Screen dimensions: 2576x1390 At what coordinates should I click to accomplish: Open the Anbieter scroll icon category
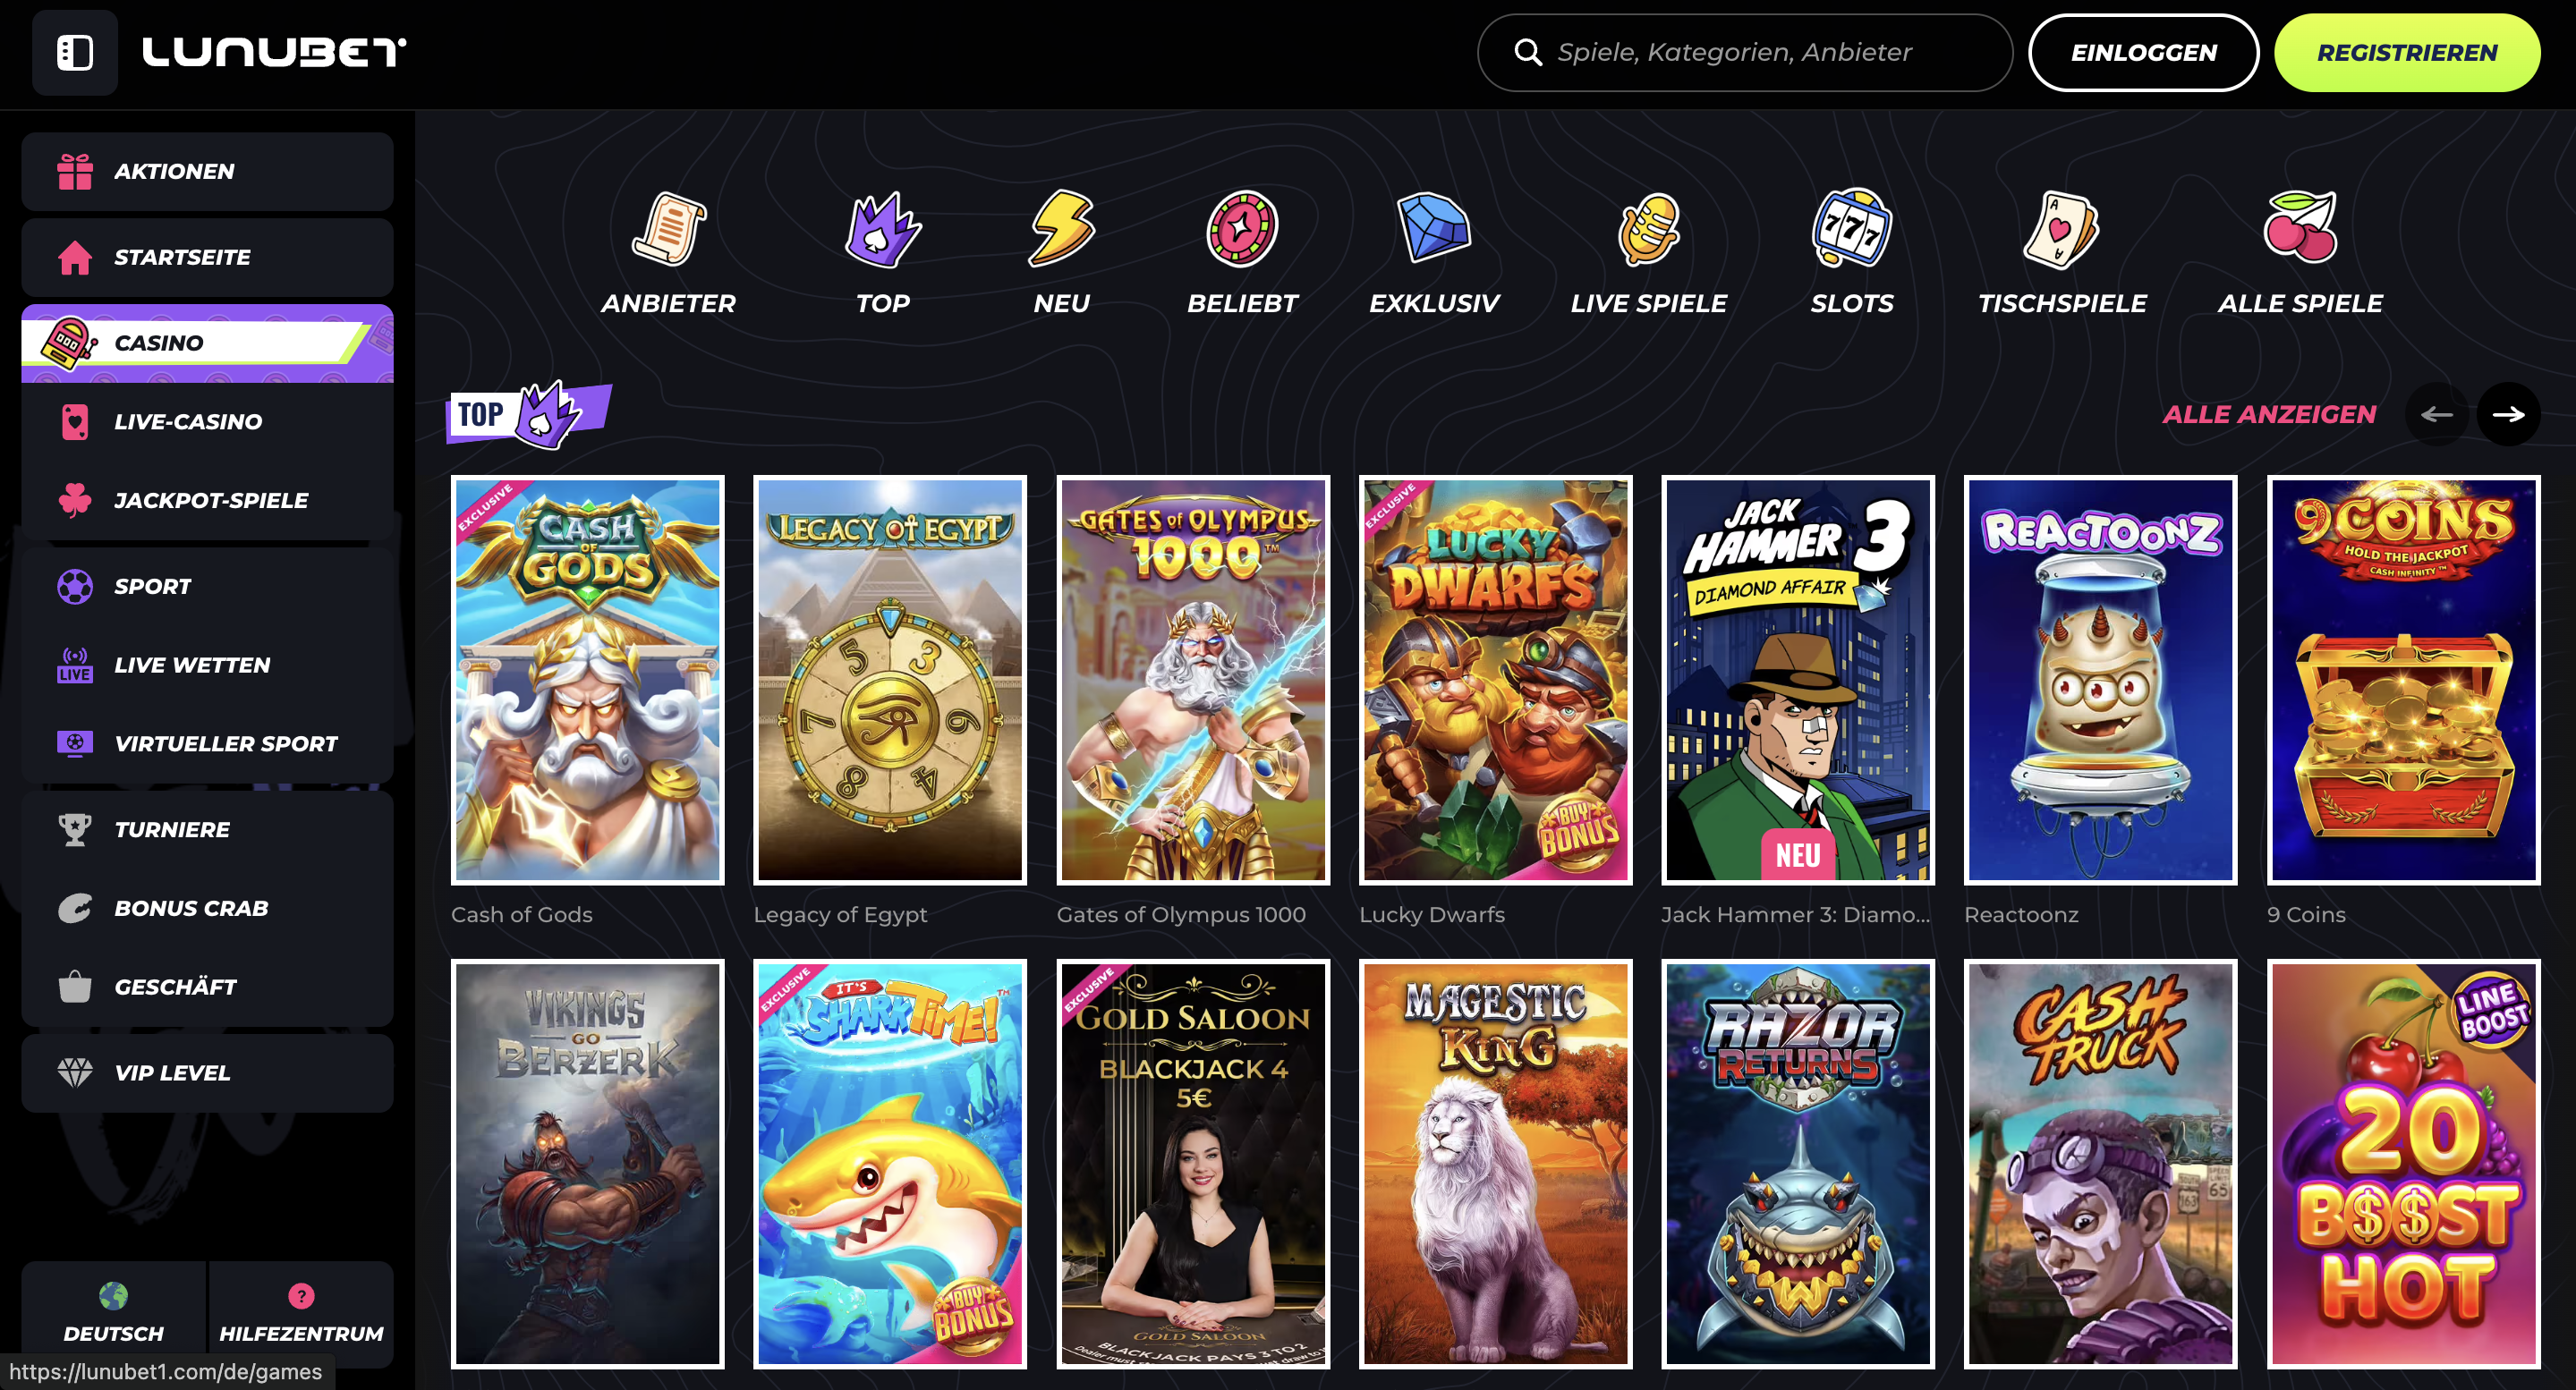click(668, 229)
